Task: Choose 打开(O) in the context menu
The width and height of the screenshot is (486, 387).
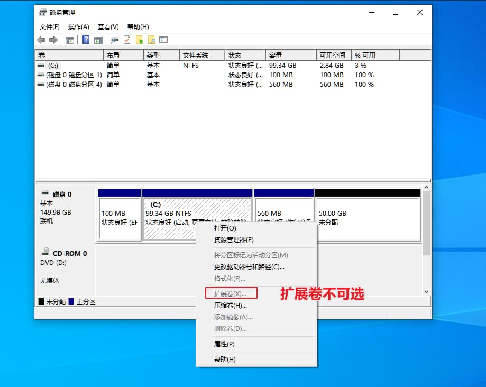Action: [x=256, y=228]
